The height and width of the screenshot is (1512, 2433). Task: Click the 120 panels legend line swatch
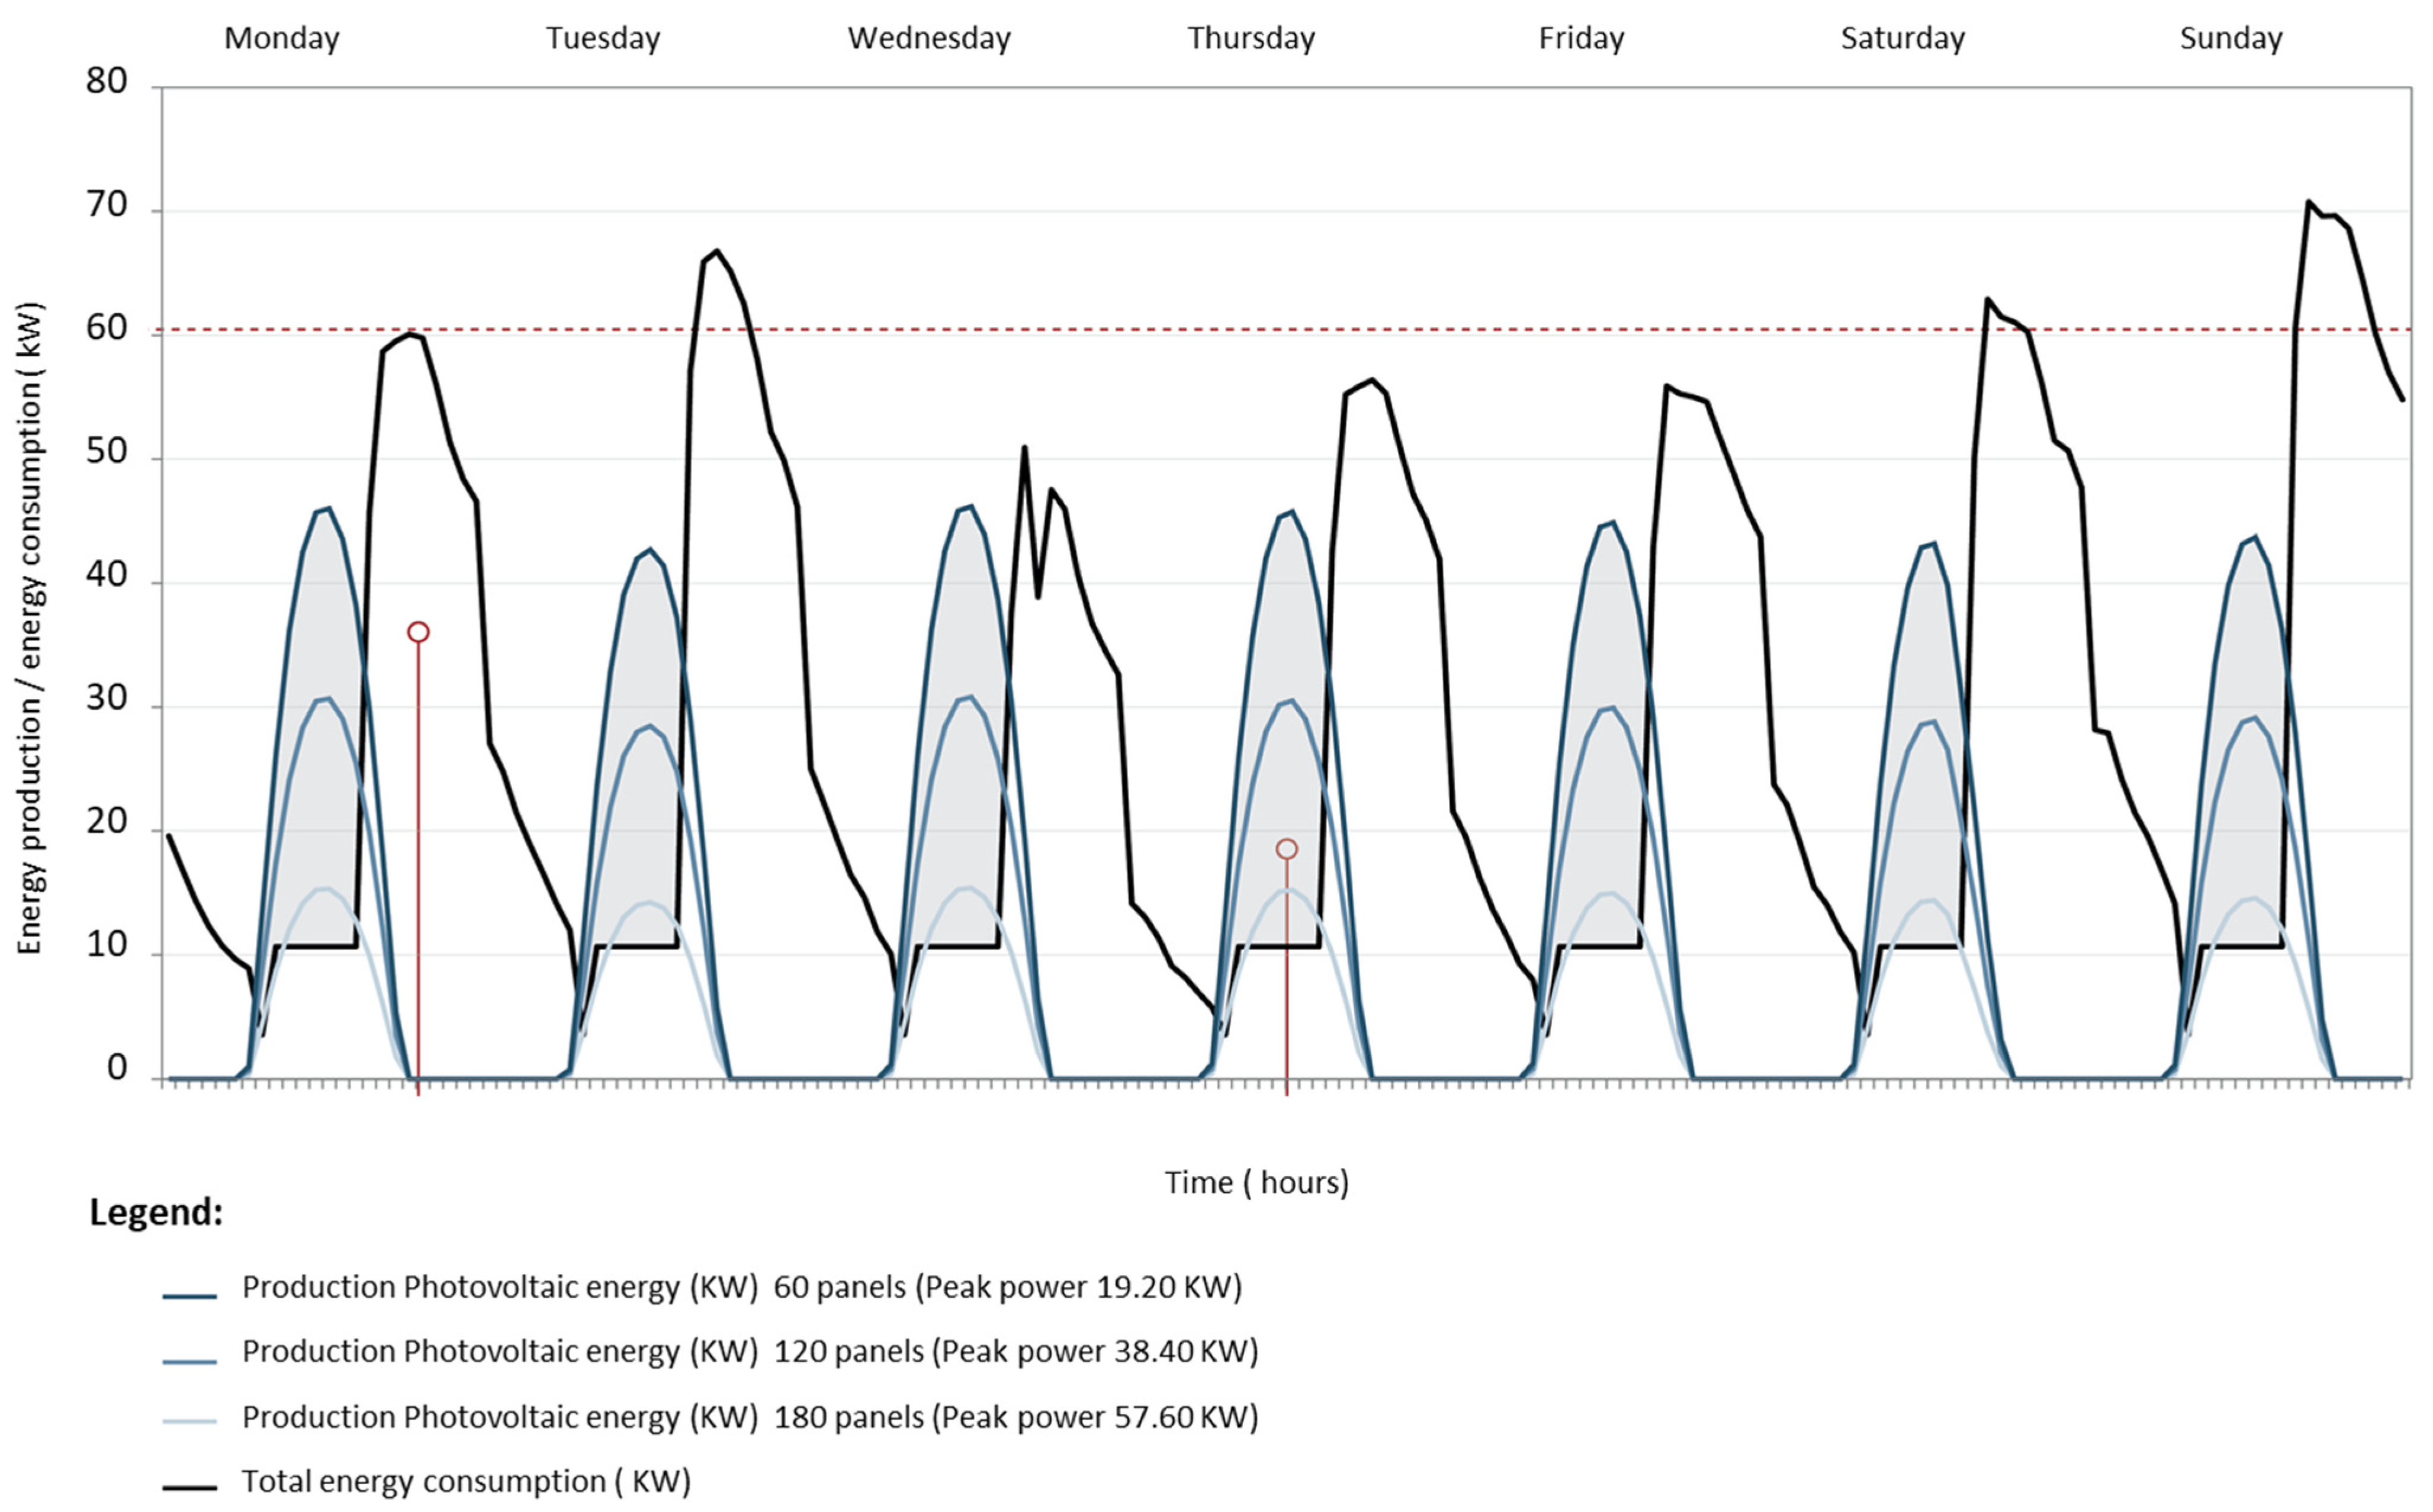pos(189,1362)
